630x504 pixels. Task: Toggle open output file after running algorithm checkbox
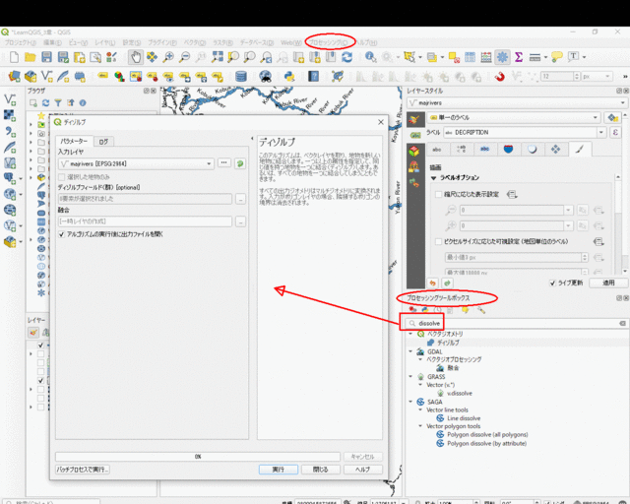[x=61, y=234]
